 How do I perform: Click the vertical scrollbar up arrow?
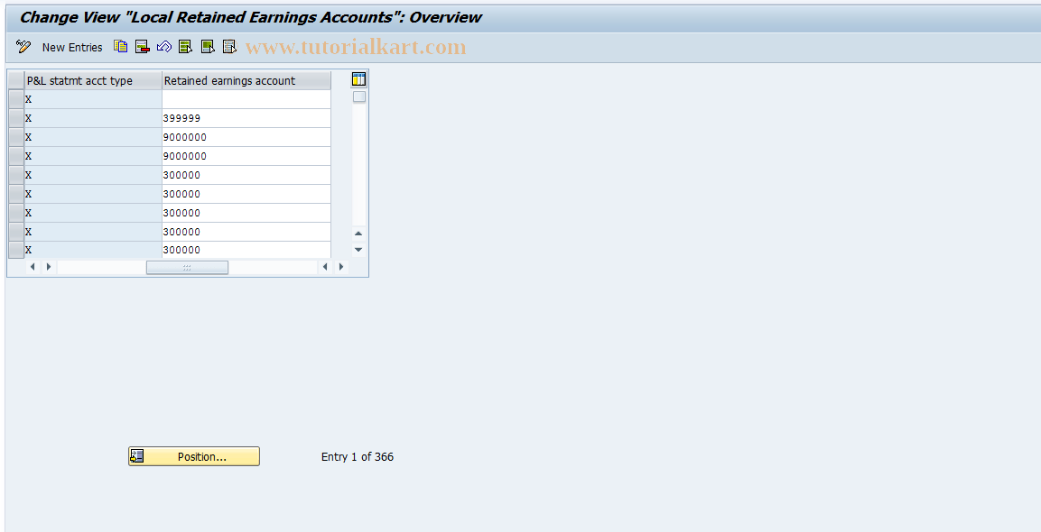coord(358,233)
